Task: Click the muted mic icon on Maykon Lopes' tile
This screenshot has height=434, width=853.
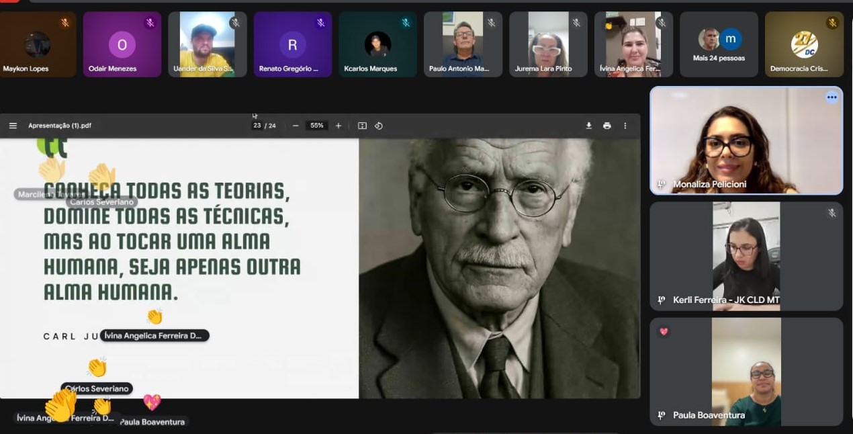Action: pyautogui.click(x=65, y=23)
